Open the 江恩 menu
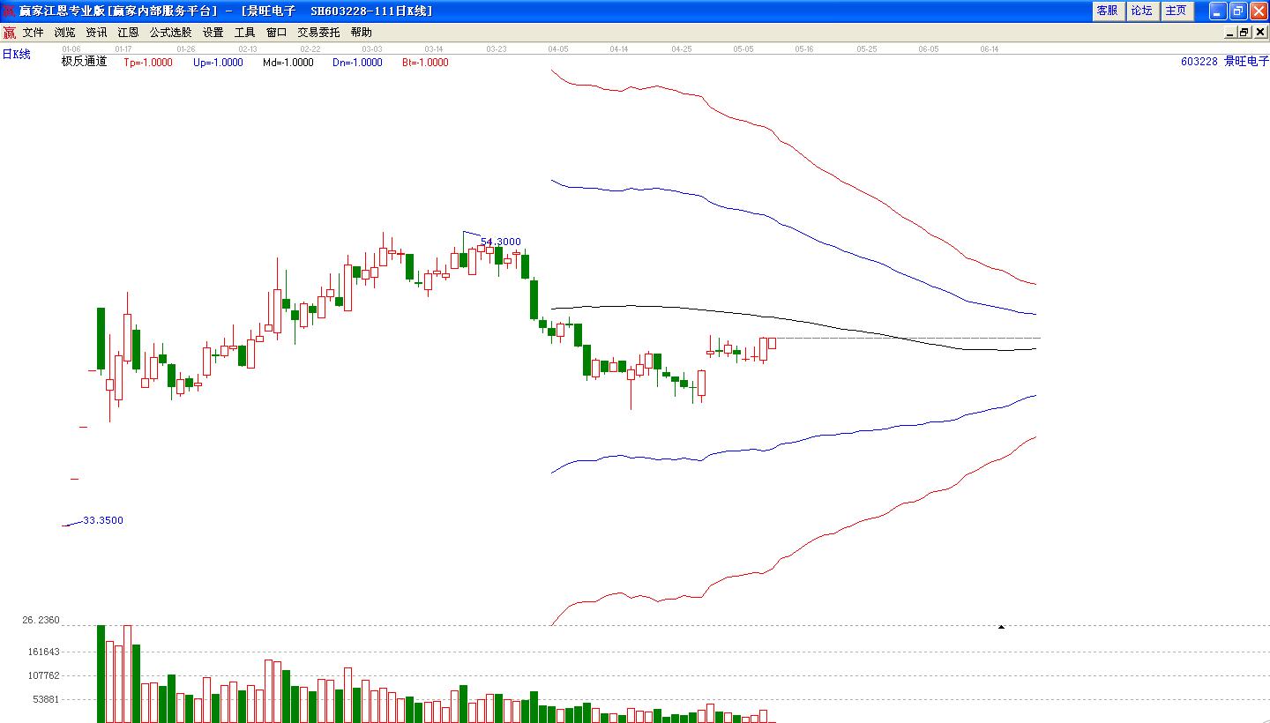 pos(129,33)
